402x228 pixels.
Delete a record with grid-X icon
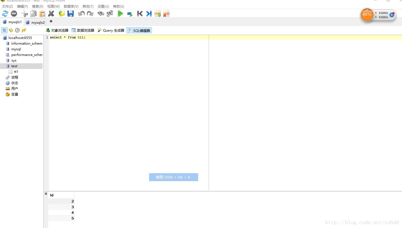[166, 14]
